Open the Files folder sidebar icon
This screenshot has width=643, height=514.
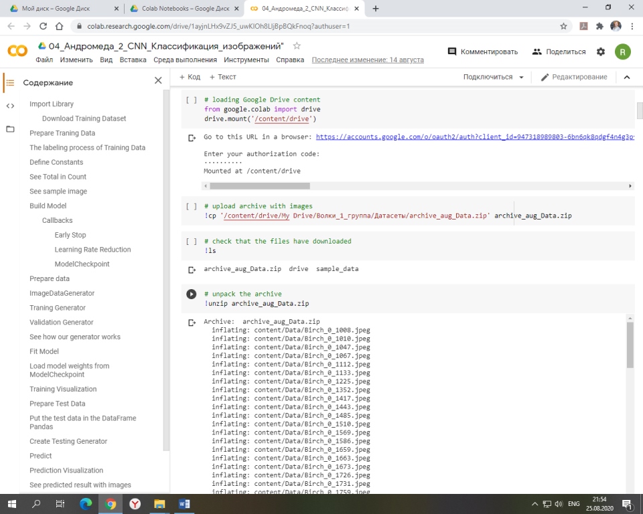pos(10,128)
